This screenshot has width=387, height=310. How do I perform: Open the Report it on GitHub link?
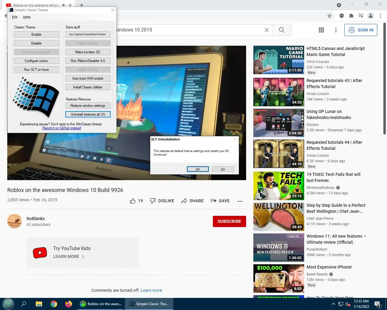pos(62,128)
